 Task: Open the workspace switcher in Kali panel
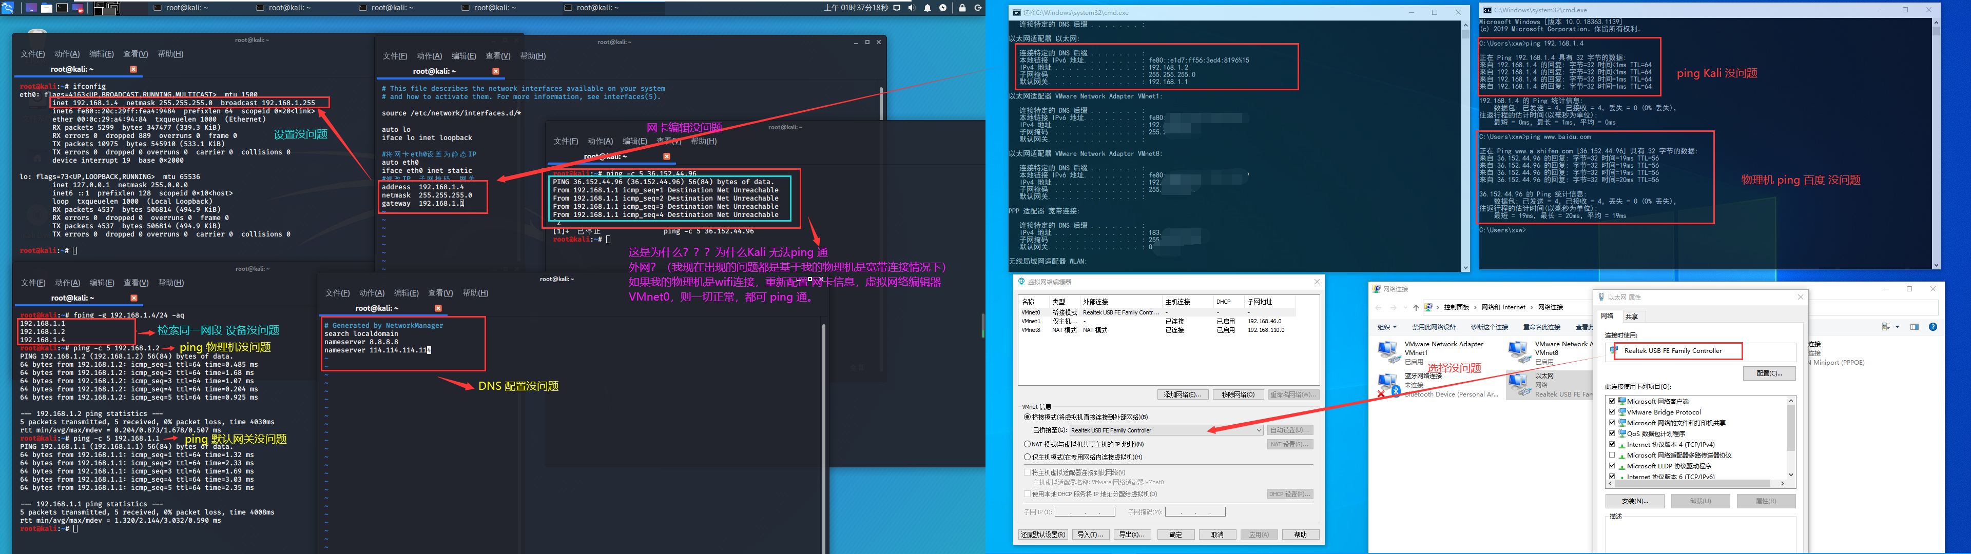pyautogui.click(x=107, y=8)
